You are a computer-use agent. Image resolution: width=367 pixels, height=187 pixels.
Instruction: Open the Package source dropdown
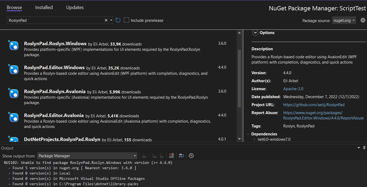tap(344, 20)
